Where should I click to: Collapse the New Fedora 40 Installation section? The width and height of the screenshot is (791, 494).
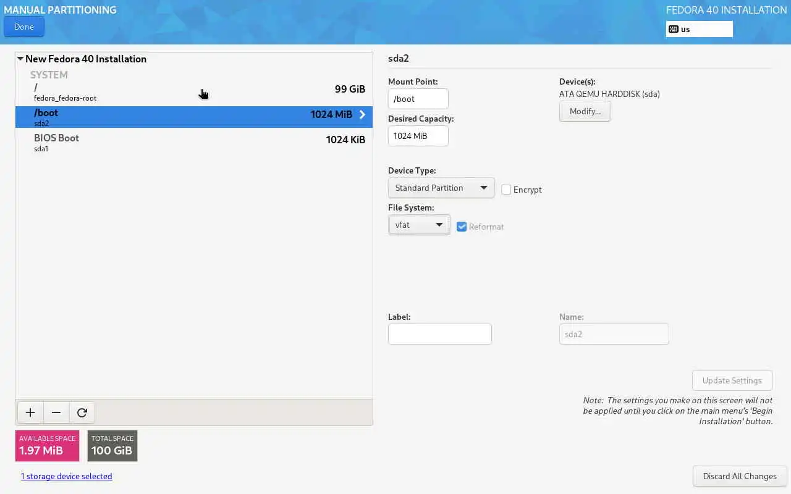[x=20, y=59]
